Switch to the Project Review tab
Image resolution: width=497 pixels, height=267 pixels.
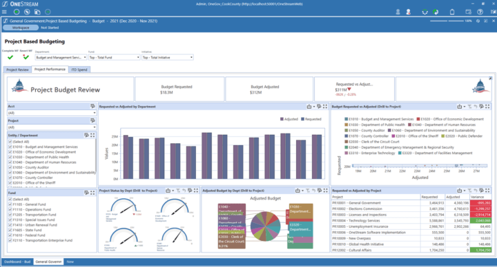pyautogui.click(x=17, y=70)
